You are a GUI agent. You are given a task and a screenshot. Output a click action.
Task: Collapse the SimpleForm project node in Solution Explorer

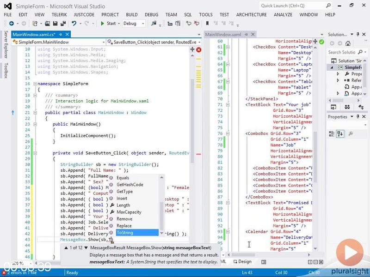click(332, 67)
